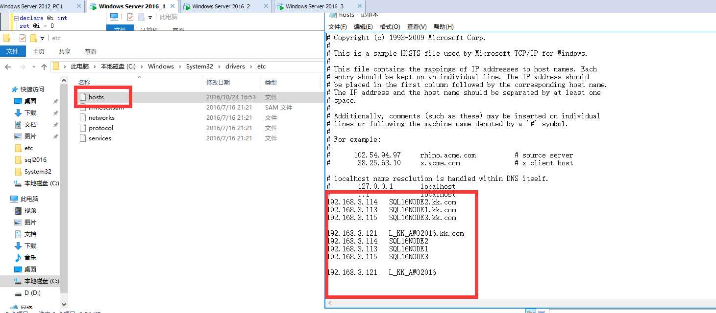The width and height of the screenshot is (716, 313).
Task: Open 图片 under quick access
Action: (x=30, y=136)
